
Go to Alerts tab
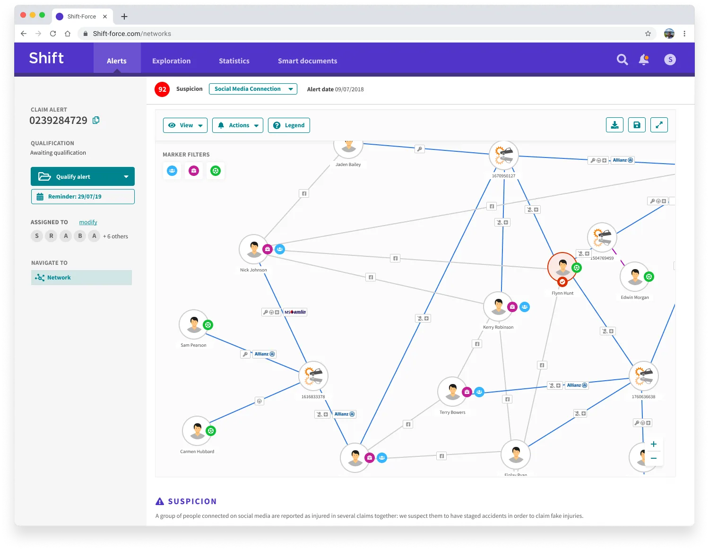pos(117,61)
